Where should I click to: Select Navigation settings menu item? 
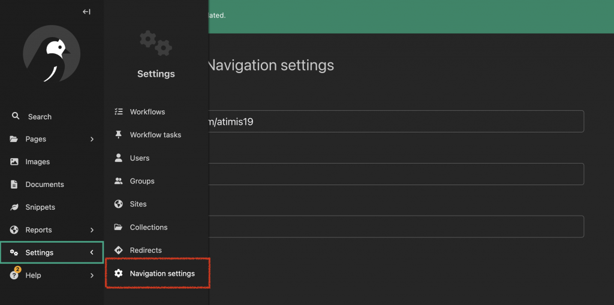pyautogui.click(x=162, y=273)
